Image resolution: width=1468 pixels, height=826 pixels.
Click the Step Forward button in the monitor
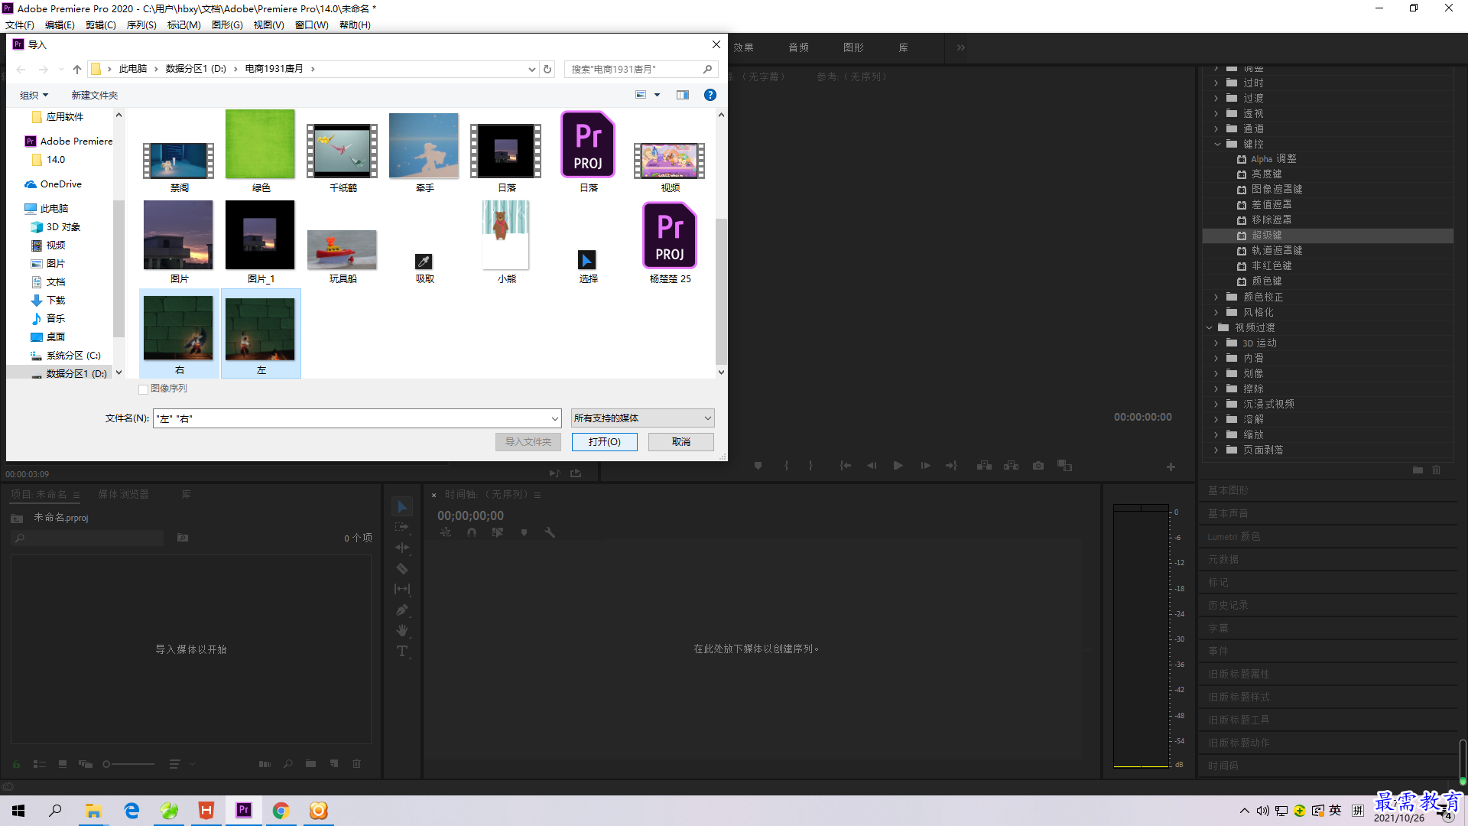click(x=925, y=465)
